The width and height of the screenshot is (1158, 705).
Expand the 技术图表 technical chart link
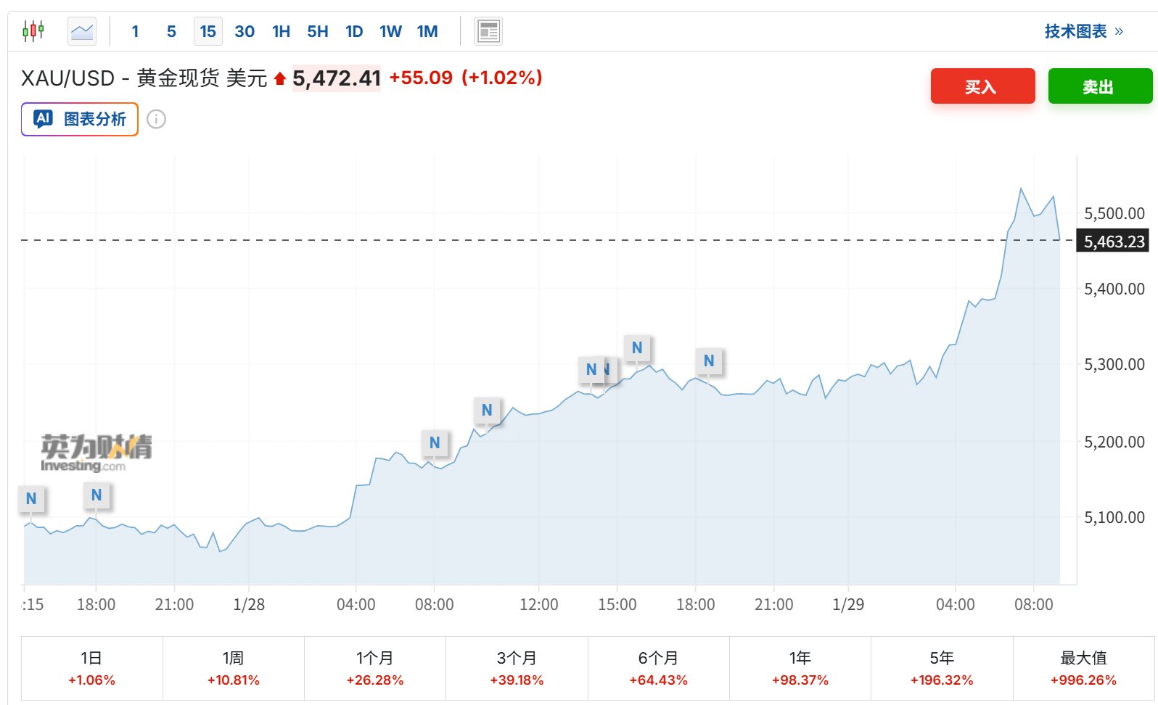[x=1083, y=31]
